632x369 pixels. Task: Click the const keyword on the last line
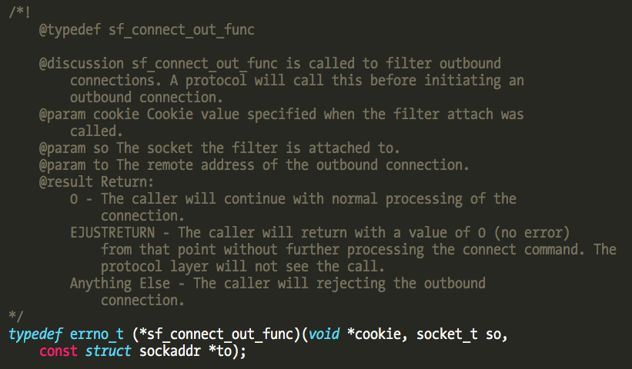click(58, 351)
